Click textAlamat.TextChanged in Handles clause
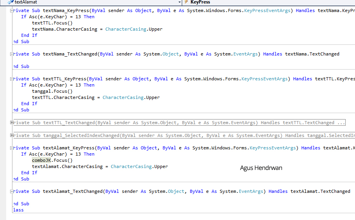 pyautogui.click(x=320, y=191)
